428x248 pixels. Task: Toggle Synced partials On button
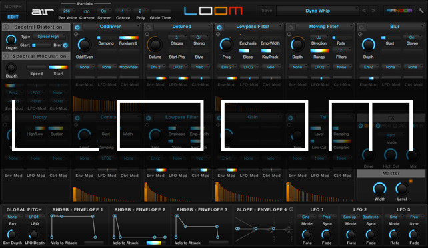[104, 11]
